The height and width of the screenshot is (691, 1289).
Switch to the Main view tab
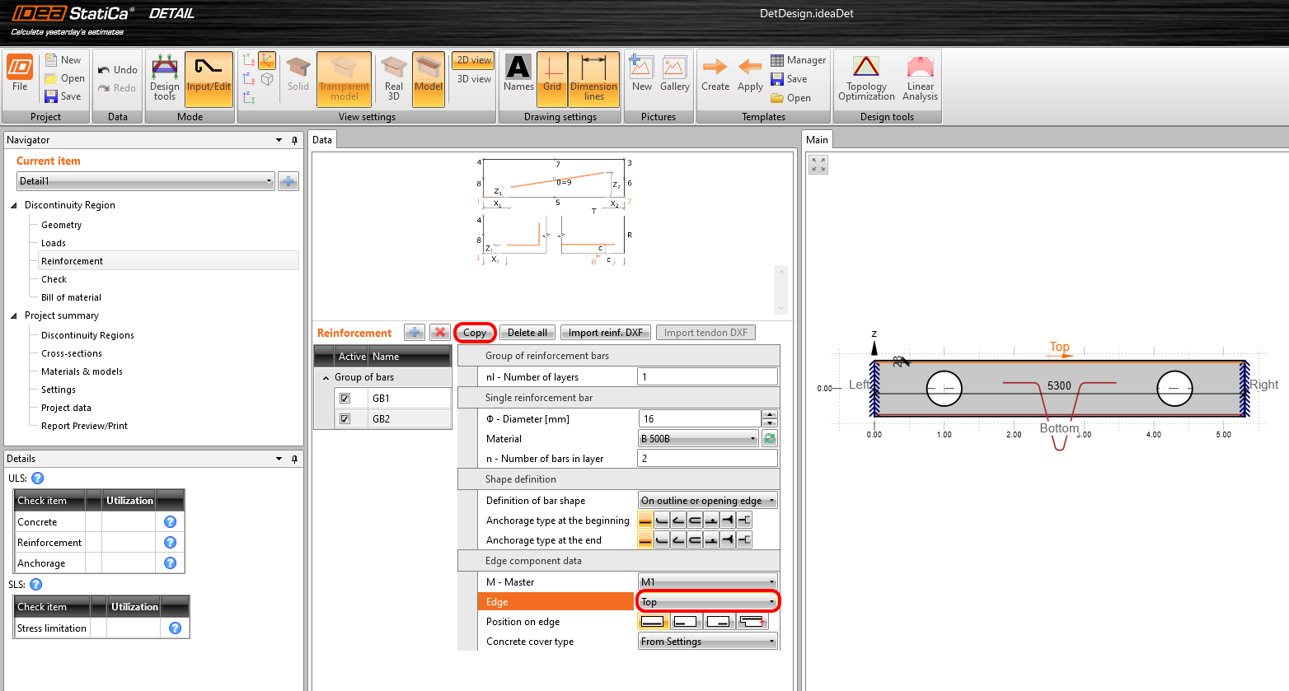point(817,140)
